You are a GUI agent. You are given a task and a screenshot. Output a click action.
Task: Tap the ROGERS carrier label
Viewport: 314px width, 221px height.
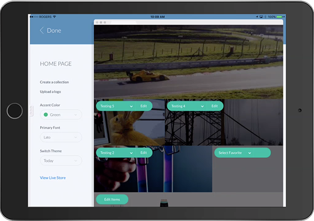[x=45, y=17]
